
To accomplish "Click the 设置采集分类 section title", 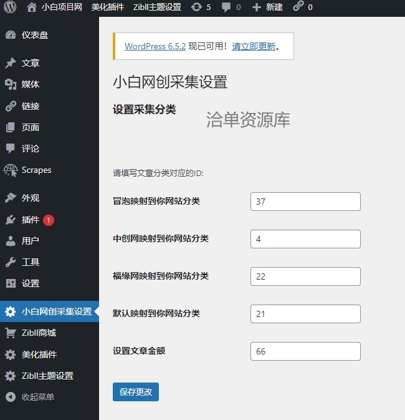I will pos(145,110).
